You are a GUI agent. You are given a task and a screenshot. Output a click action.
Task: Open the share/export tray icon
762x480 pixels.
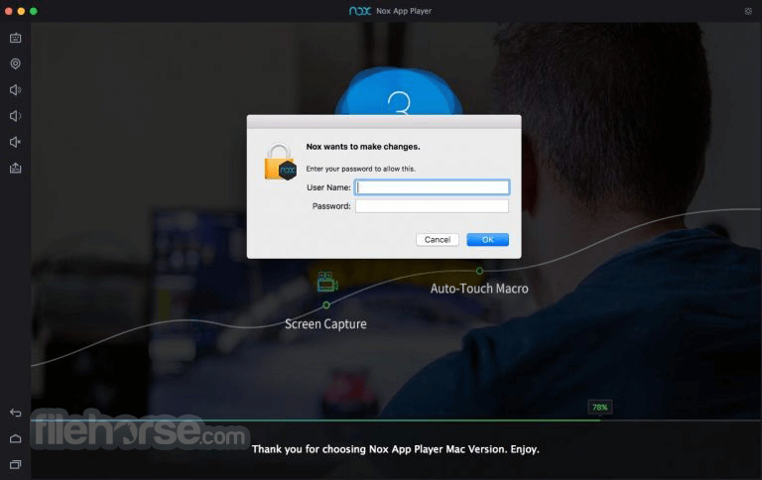tap(16, 168)
